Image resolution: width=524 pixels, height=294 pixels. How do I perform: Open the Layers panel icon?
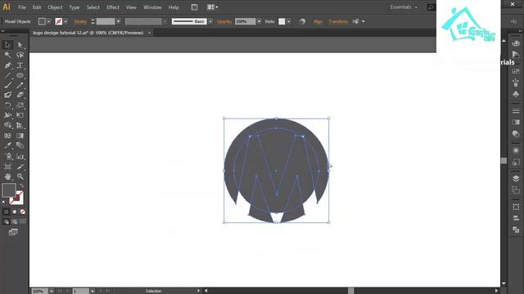pos(516,179)
